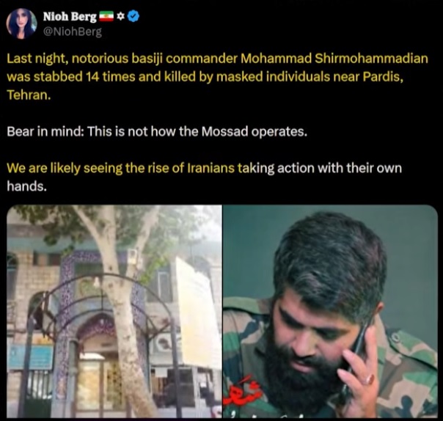Click the blue verified checkmark badge

[133, 16]
